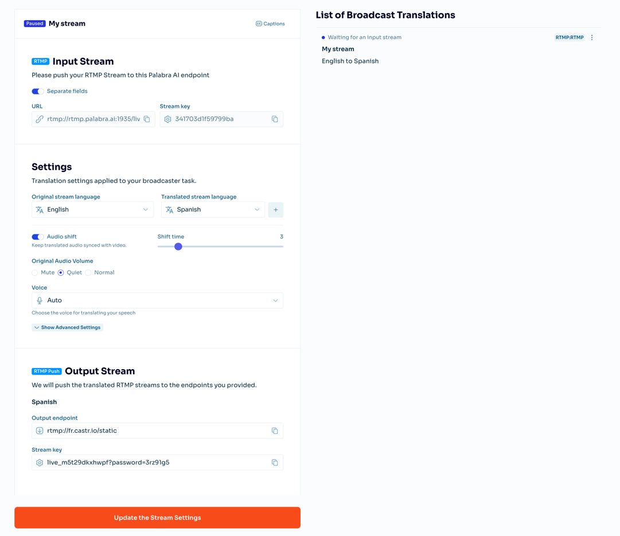Image resolution: width=620 pixels, height=536 pixels.
Task: Copy the input stream URL
Action: [147, 119]
